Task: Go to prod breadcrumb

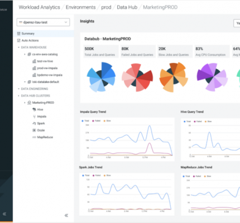Action: 106,7
